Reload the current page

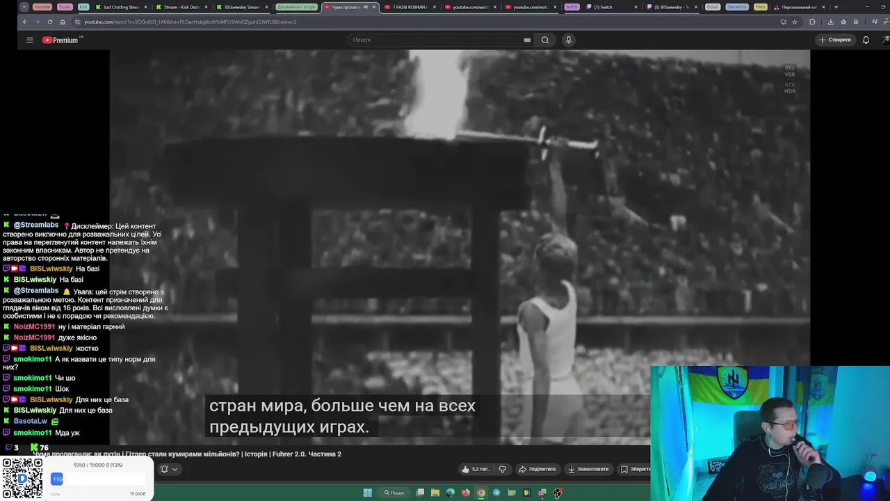[x=49, y=22]
